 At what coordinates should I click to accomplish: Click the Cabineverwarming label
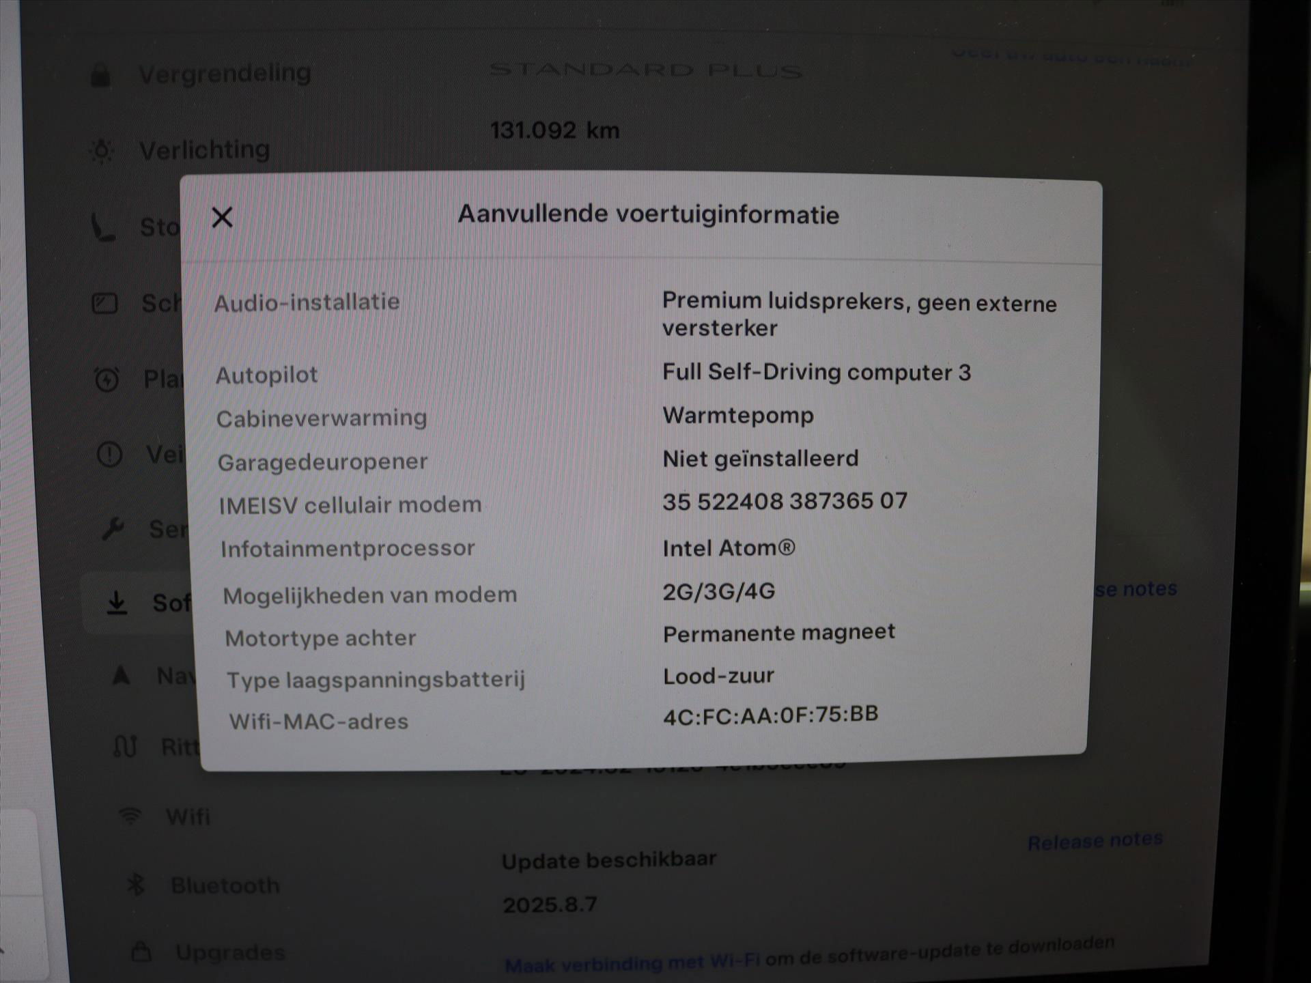tap(322, 418)
